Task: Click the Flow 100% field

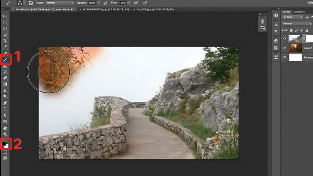Action: (123, 3)
